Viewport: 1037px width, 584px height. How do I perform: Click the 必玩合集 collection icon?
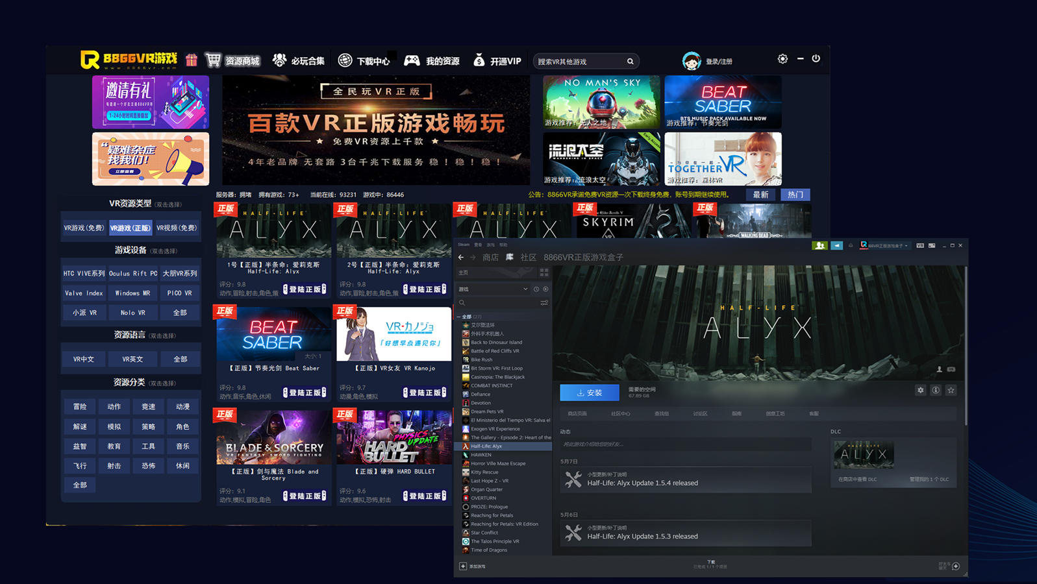click(279, 60)
